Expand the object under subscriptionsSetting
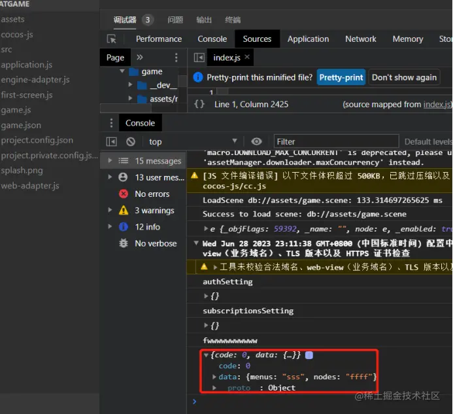 [x=206, y=325]
